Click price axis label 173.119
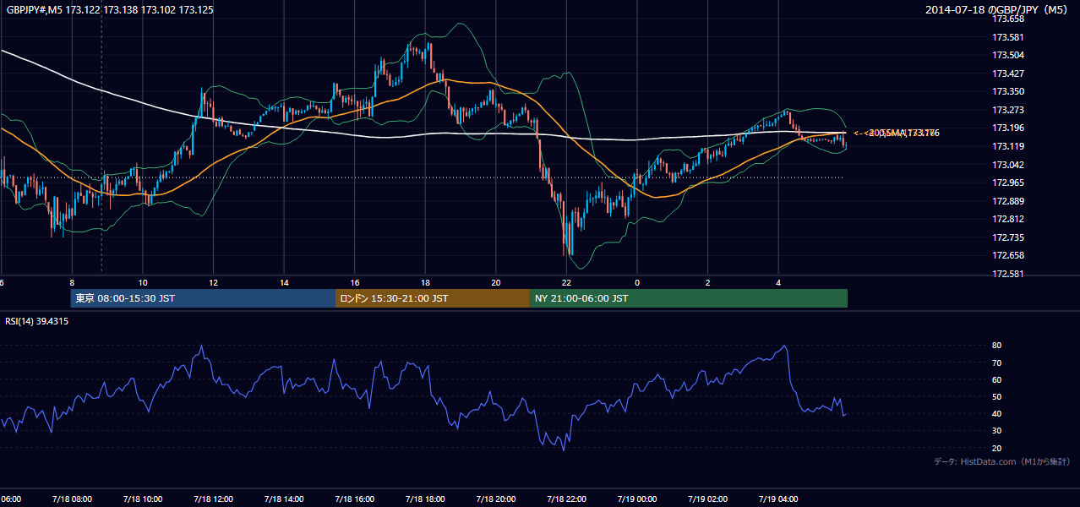1080x507 pixels. (x=1007, y=146)
